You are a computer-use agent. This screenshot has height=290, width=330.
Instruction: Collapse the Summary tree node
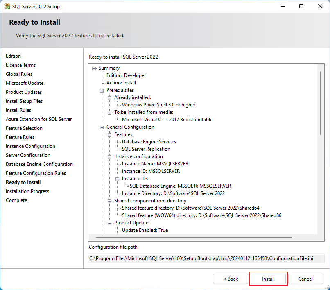tap(94, 68)
